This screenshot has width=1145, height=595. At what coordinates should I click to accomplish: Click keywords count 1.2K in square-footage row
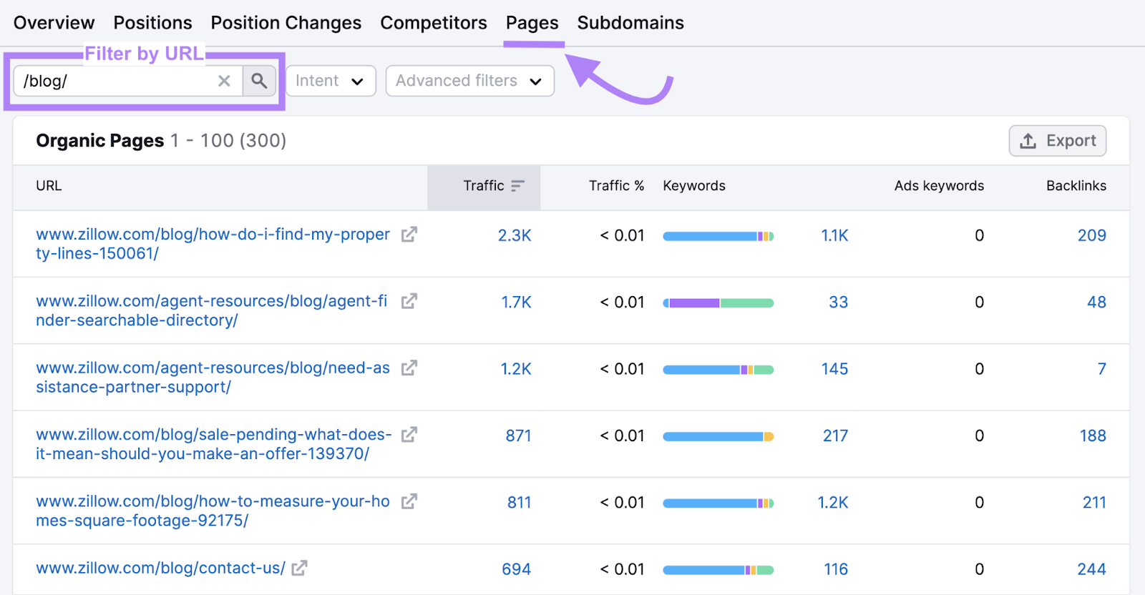click(x=833, y=503)
